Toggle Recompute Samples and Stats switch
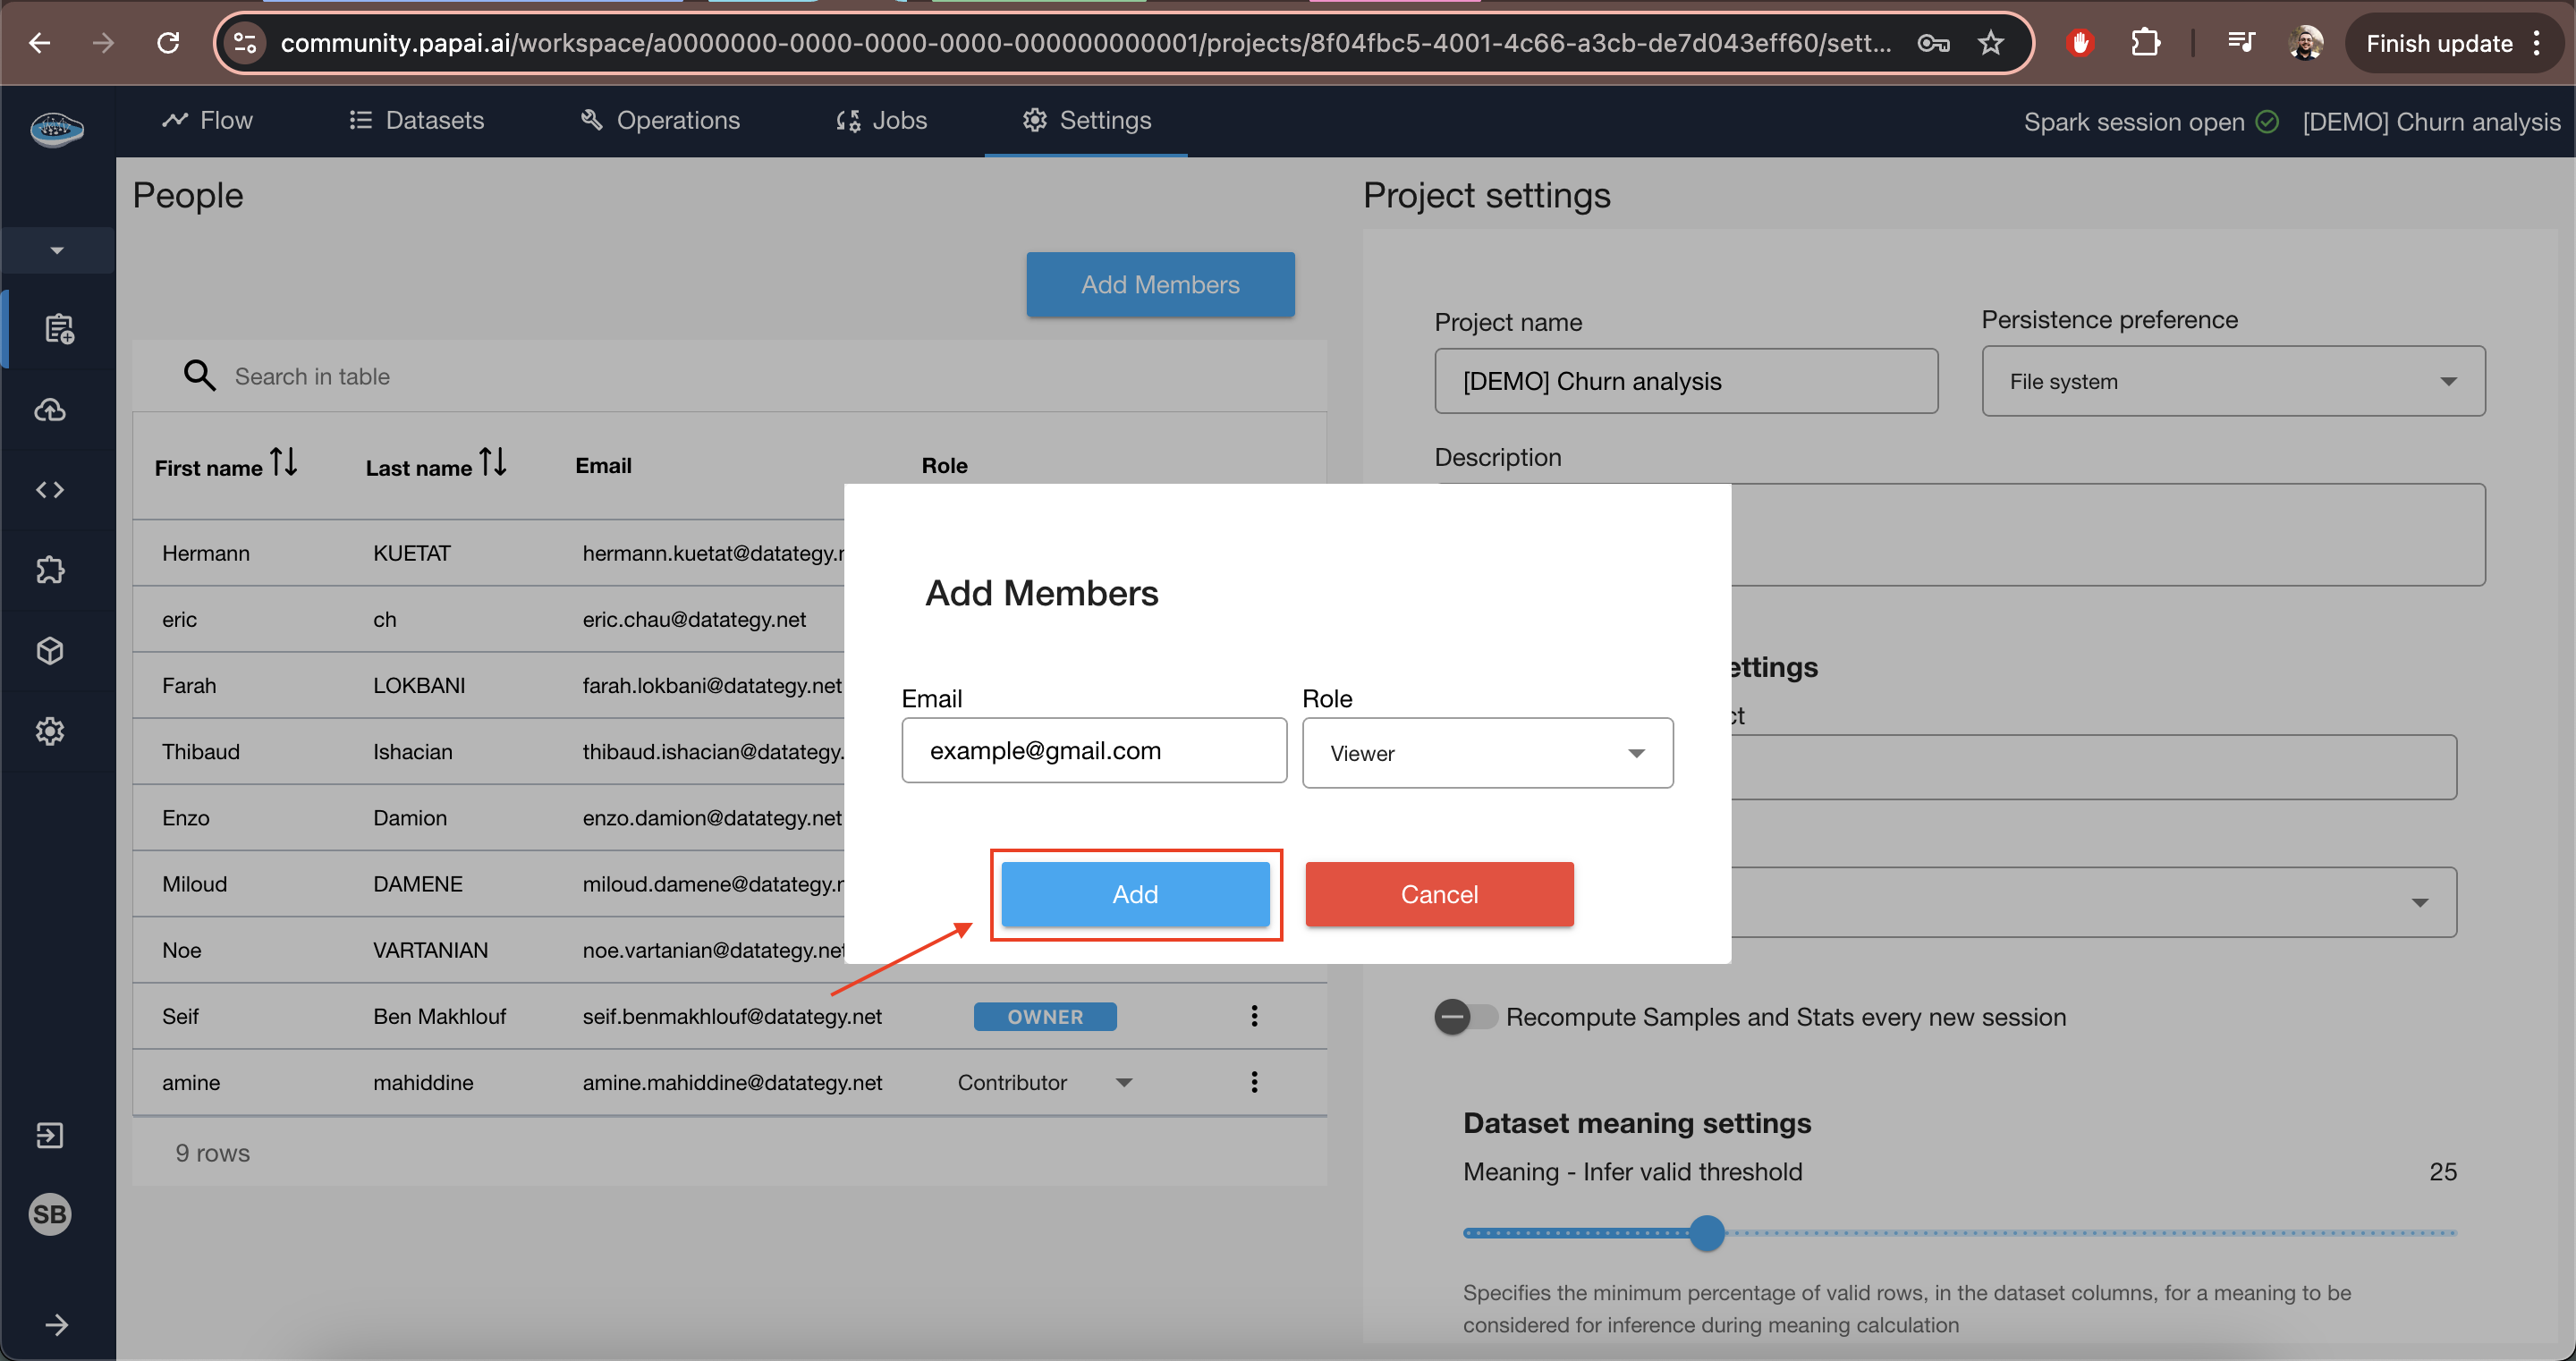This screenshot has width=2576, height=1361. click(x=1464, y=1017)
